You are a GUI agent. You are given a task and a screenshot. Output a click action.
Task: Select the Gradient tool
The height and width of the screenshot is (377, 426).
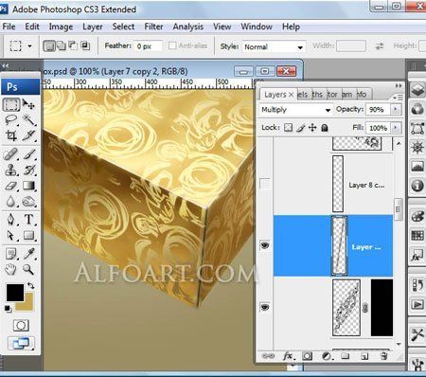pos(29,186)
